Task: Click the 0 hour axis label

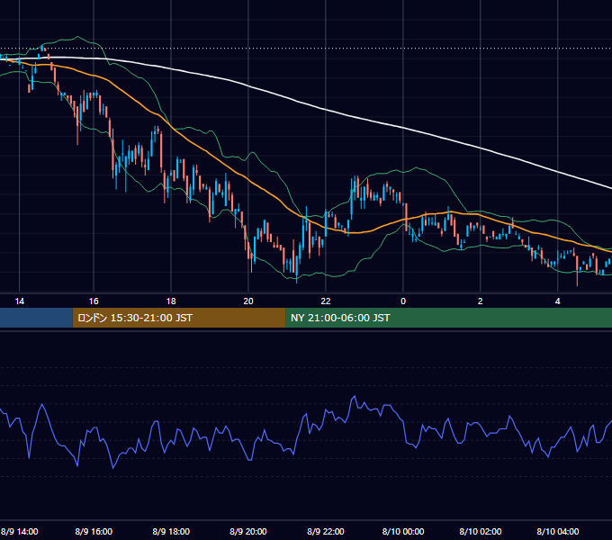Action: coord(403,301)
